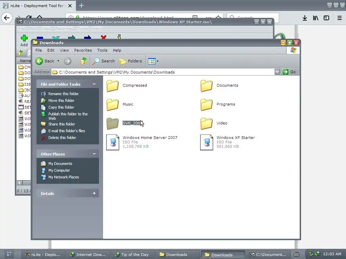346x259 pixels.
Task: Click the address bar path field
Action: [x=163, y=72]
